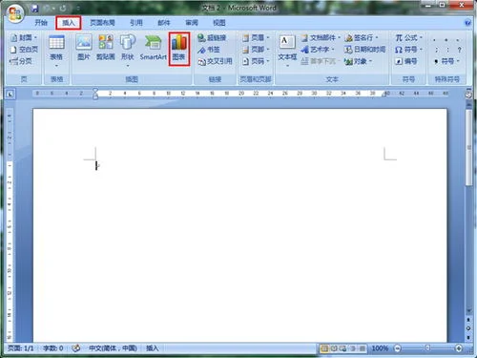477x358 pixels.
Task: Switch to the 视图 (View) tab
Action: (x=219, y=23)
